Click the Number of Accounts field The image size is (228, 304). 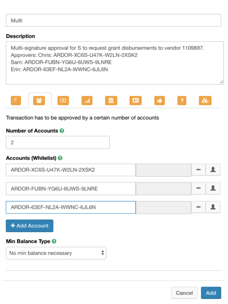pos(58,142)
